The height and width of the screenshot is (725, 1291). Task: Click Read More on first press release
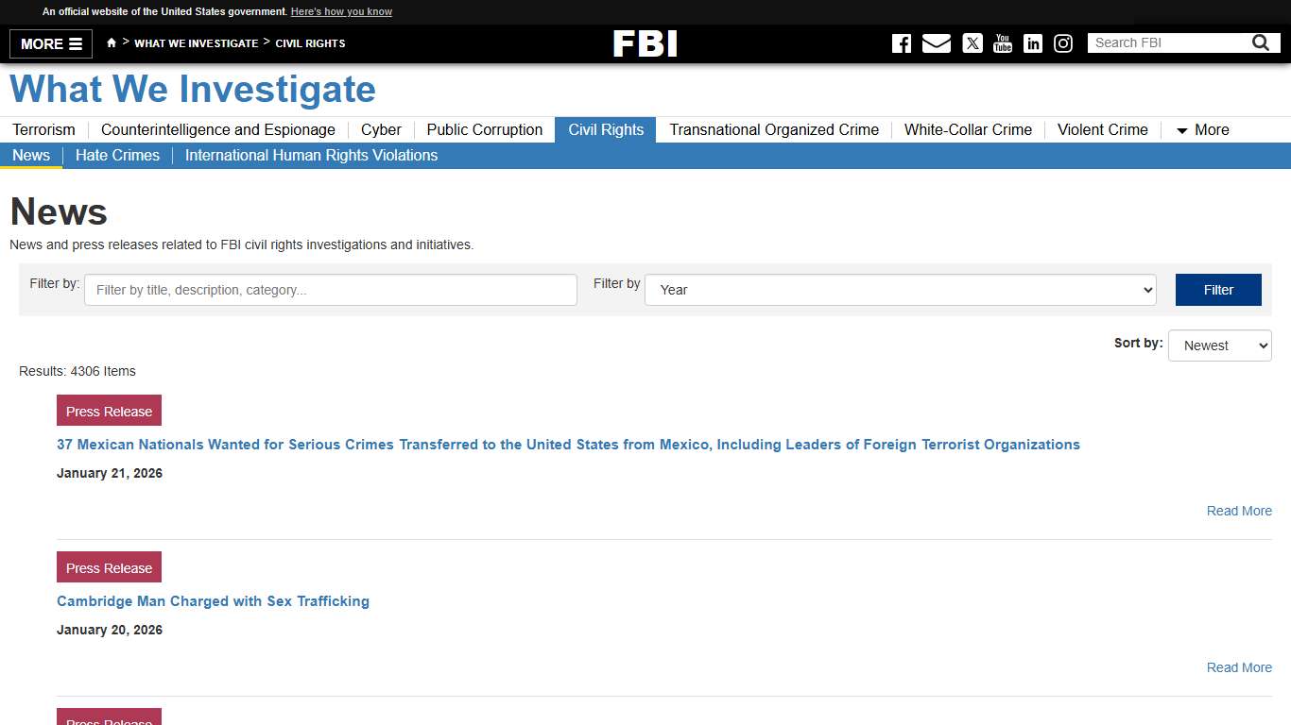pyautogui.click(x=1238, y=511)
